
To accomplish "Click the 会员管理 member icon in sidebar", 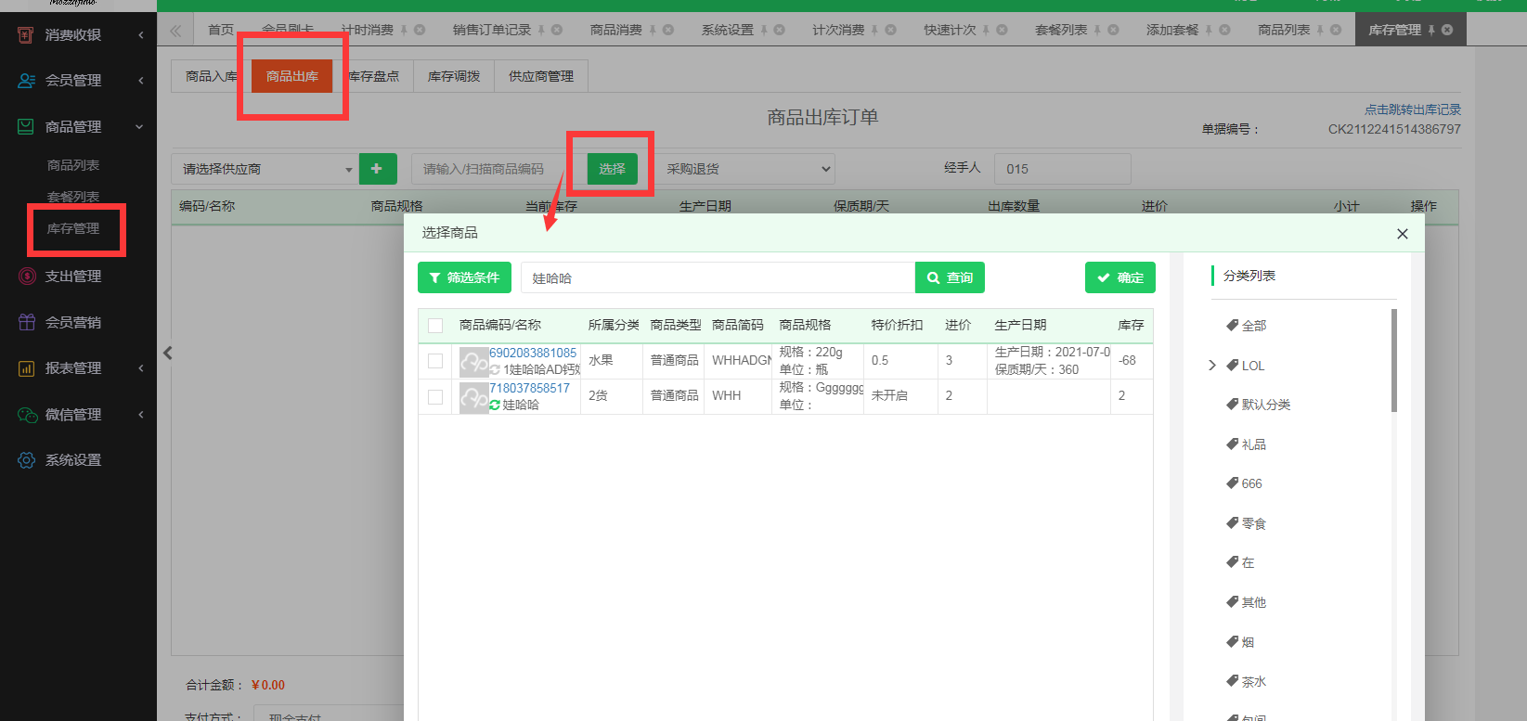I will [26, 81].
